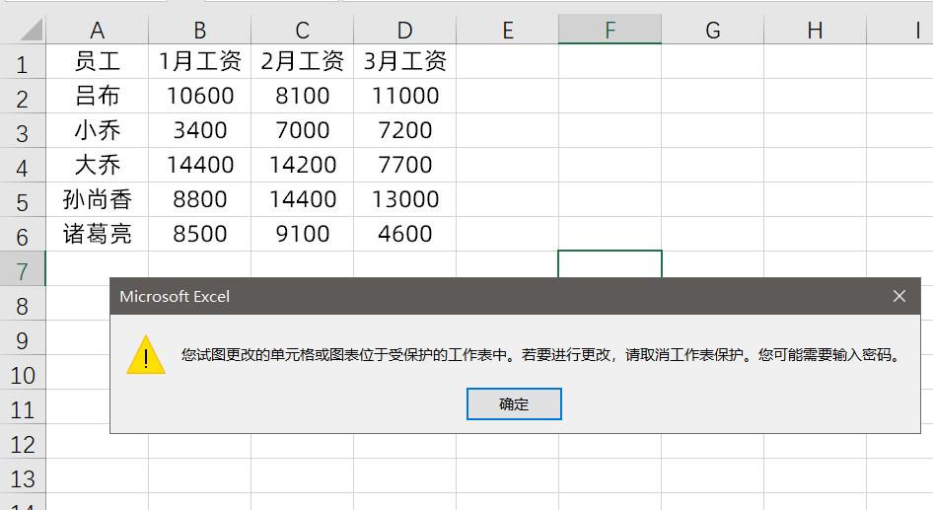Select row 5 header

(23, 200)
